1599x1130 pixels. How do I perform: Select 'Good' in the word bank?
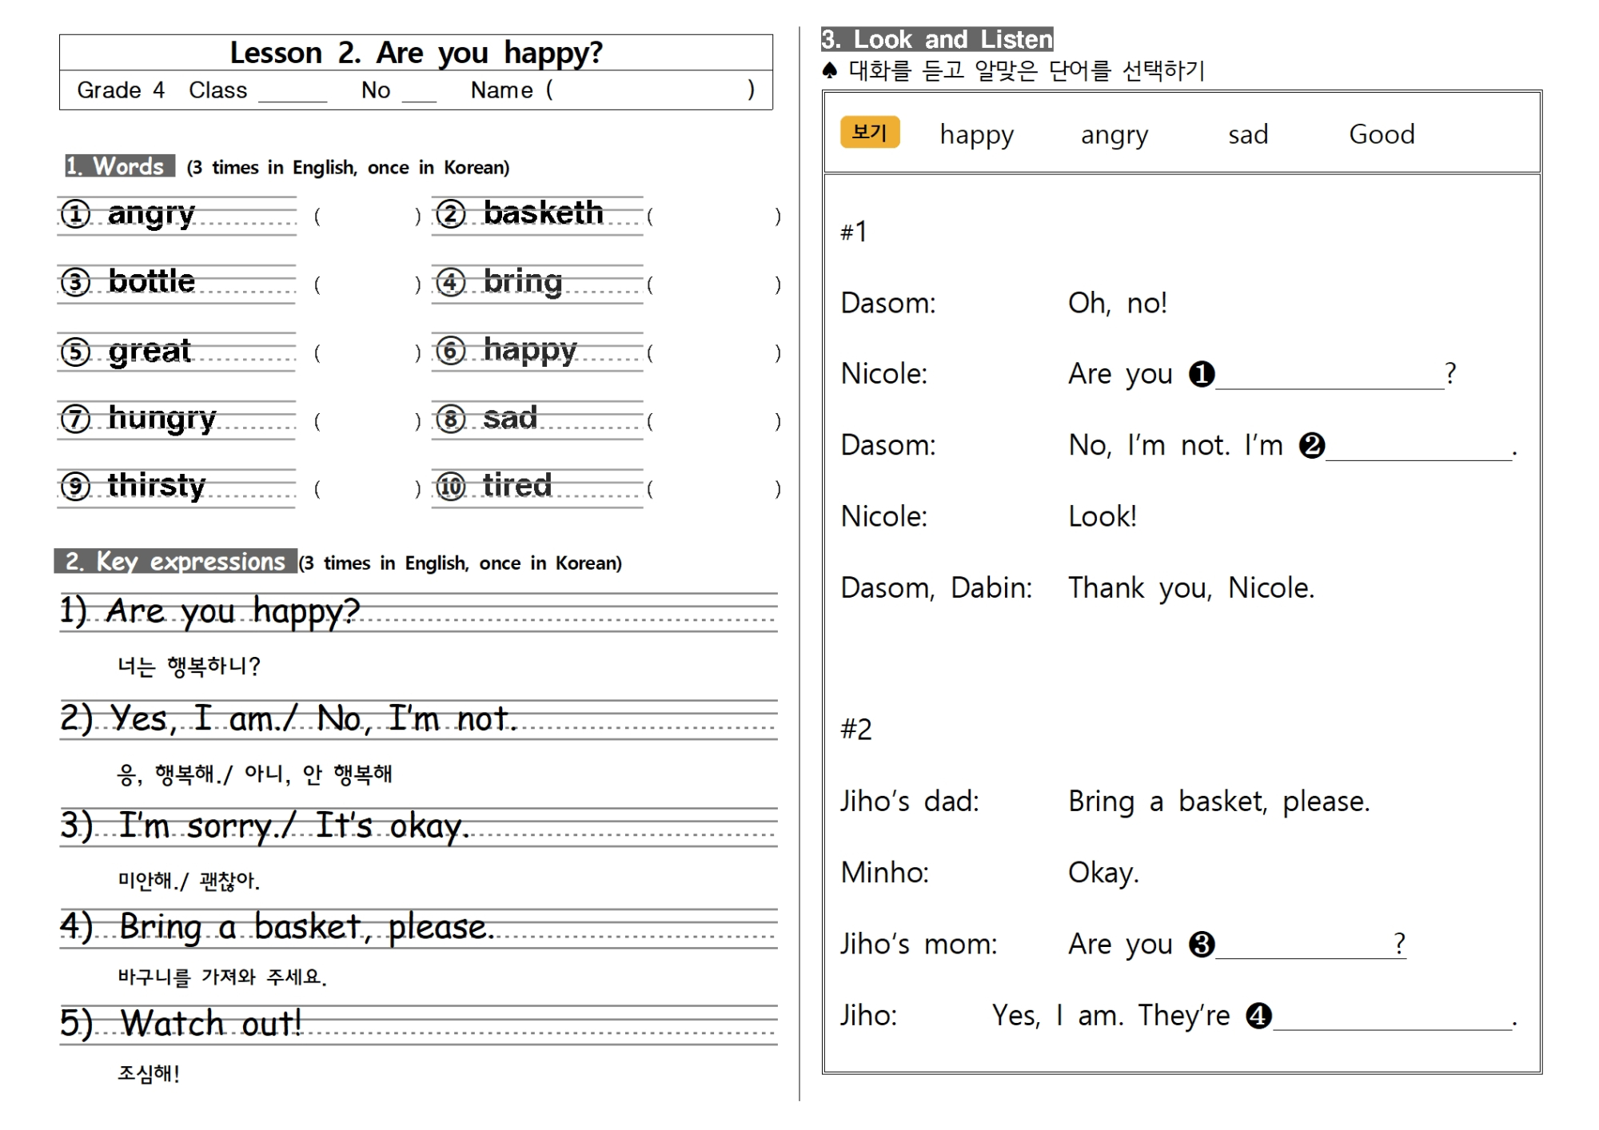point(1382,133)
